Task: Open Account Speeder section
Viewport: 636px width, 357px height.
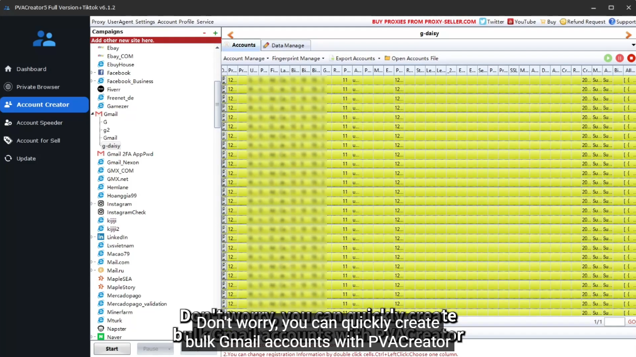Action: 39,123
